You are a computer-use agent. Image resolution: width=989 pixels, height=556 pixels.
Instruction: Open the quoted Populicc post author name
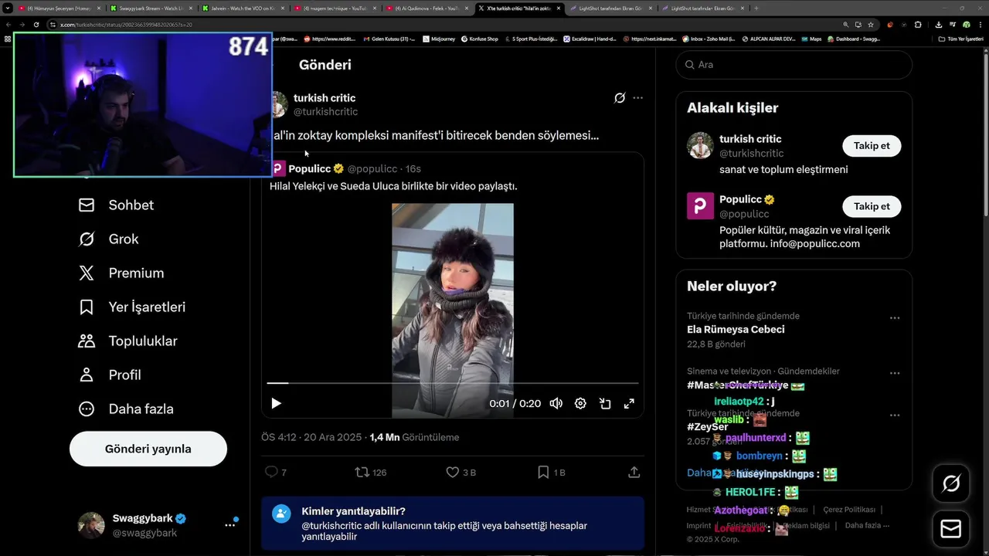[309, 168]
